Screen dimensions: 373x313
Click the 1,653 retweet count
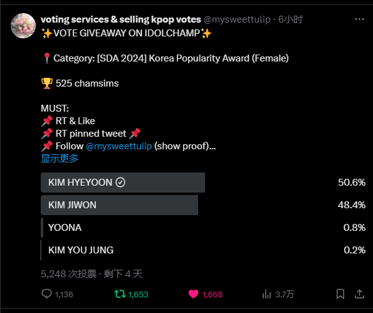[x=138, y=295]
